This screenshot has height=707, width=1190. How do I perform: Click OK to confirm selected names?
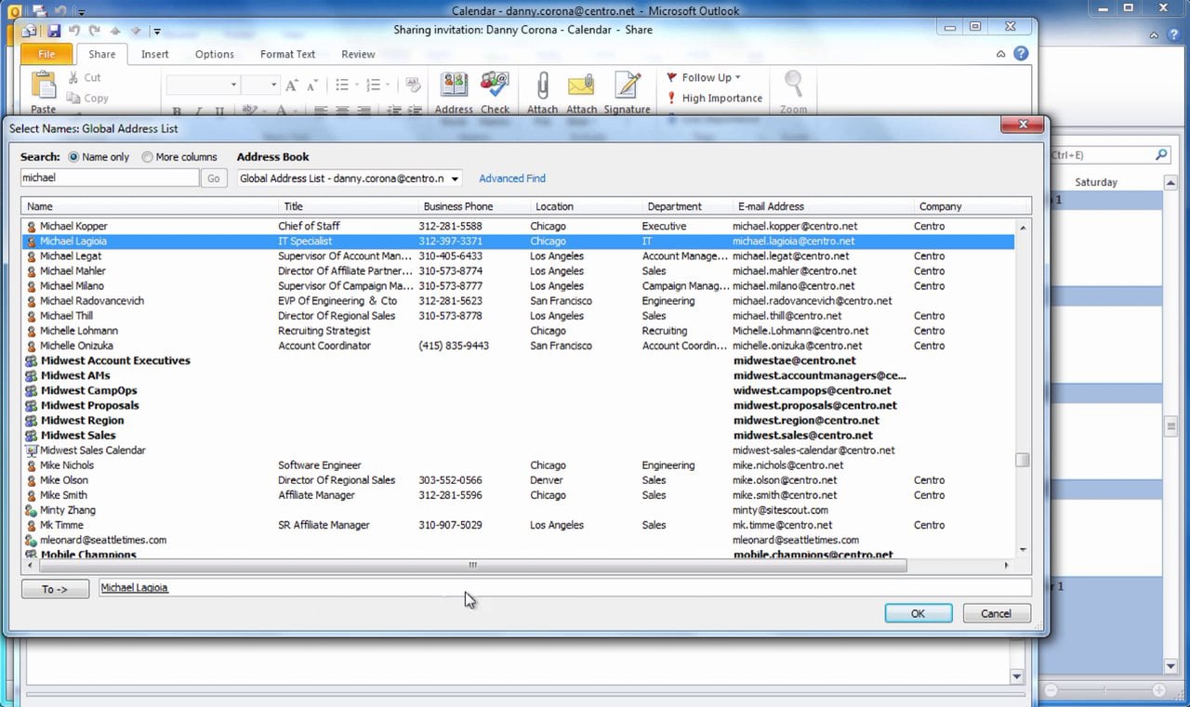pos(919,613)
